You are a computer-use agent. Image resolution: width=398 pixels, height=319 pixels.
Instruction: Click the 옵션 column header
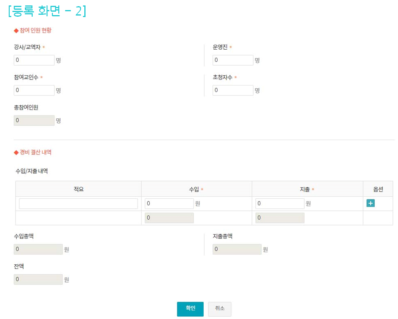point(378,189)
